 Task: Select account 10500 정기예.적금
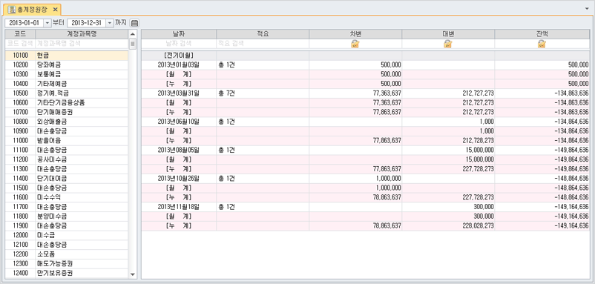67,93
